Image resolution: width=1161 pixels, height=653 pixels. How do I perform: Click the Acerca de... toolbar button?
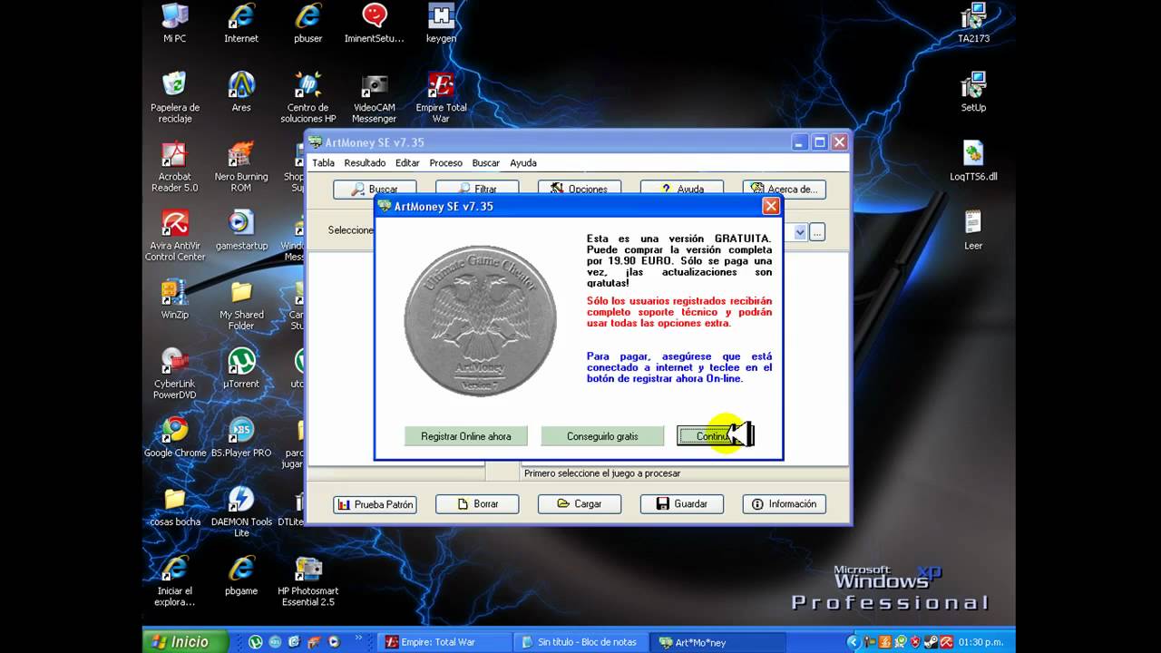click(x=785, y=188)
